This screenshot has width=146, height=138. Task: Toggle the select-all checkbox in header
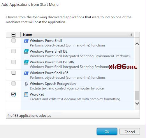[x=13, y=35]
